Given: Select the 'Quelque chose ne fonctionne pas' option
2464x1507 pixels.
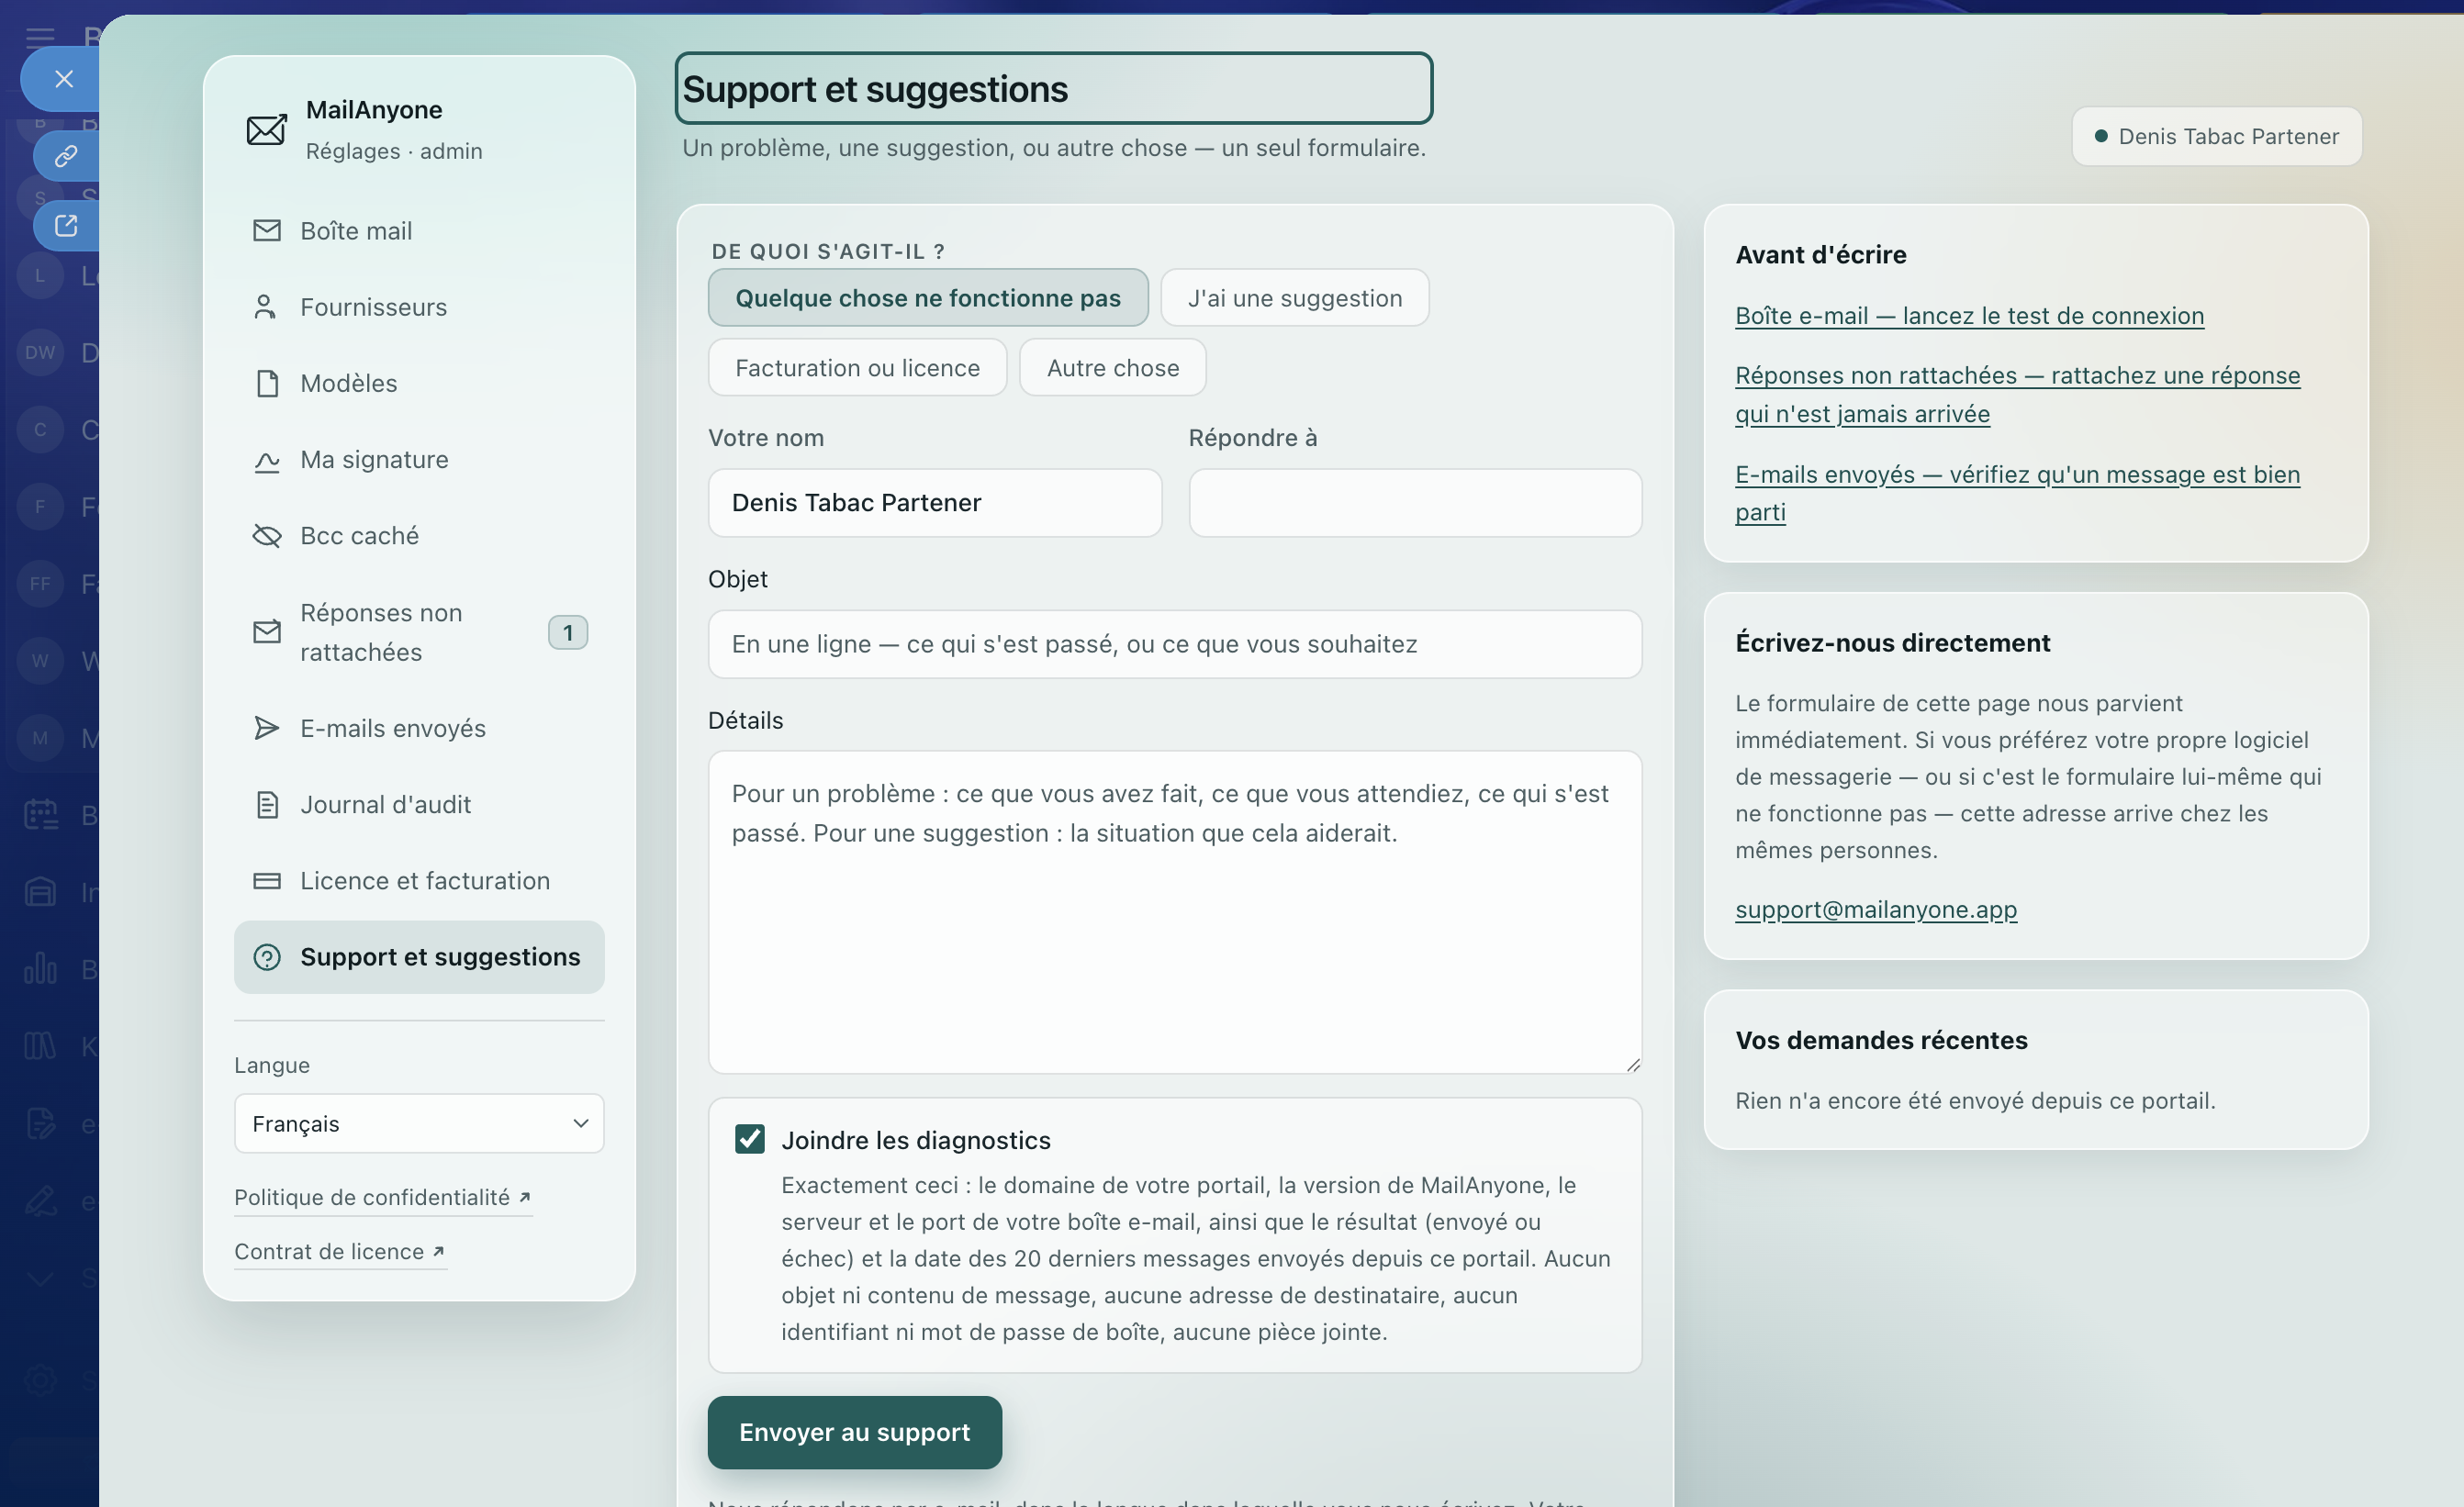Looking at the screenshot, I should tap(927, 298).
